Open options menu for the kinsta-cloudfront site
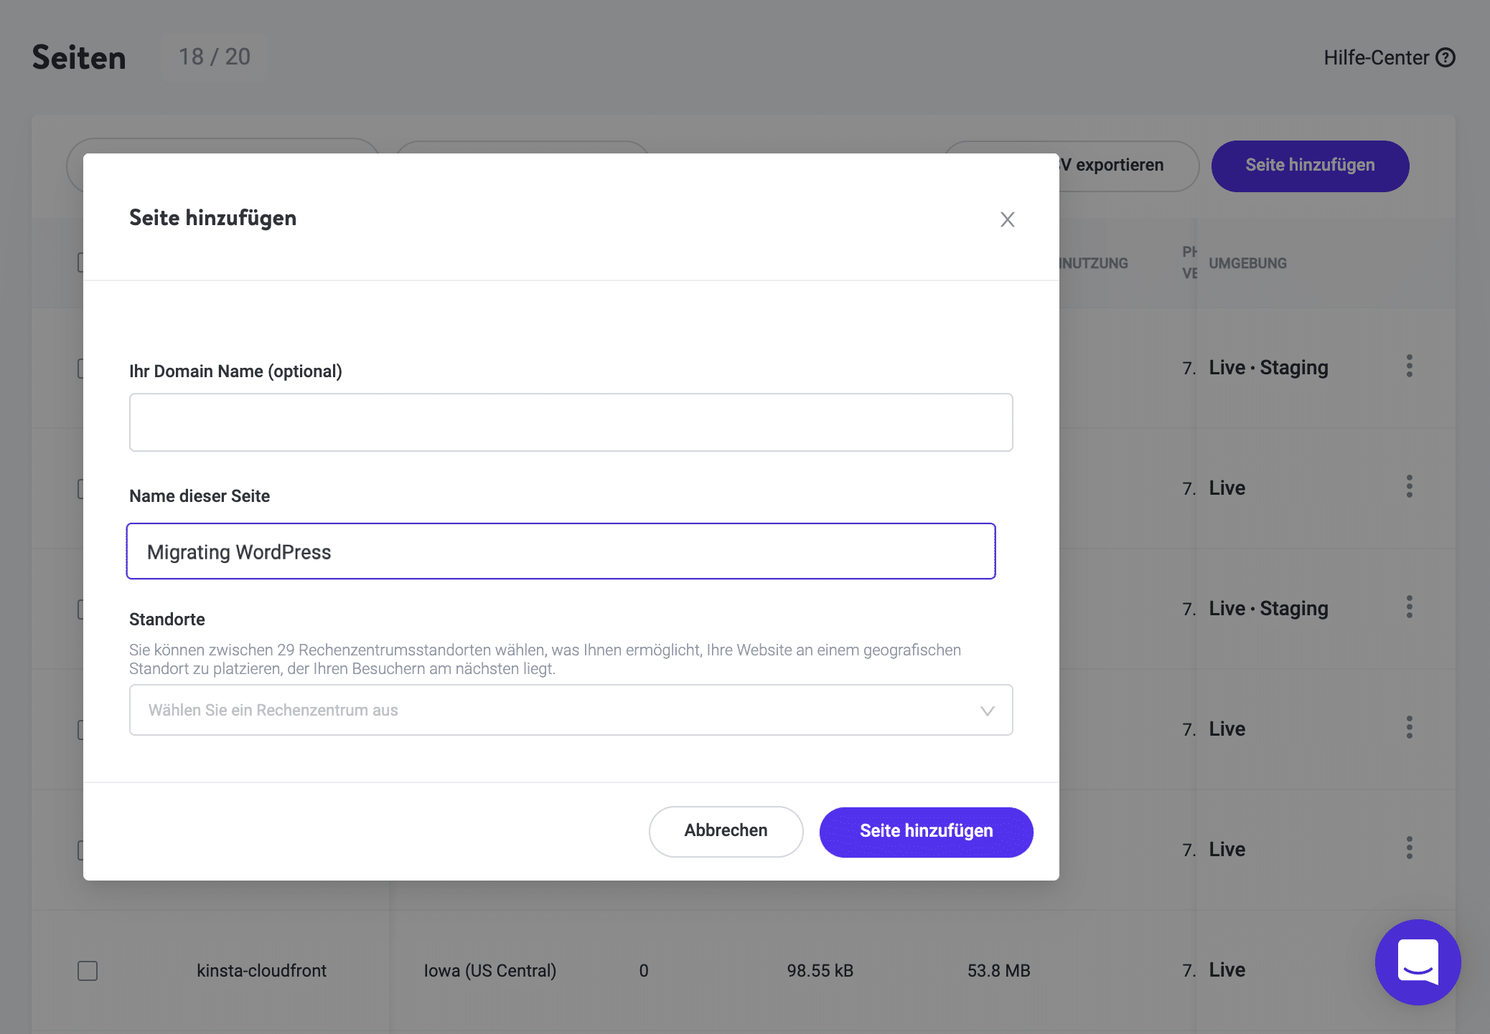1490x1034 pixels. (1409, 969)
